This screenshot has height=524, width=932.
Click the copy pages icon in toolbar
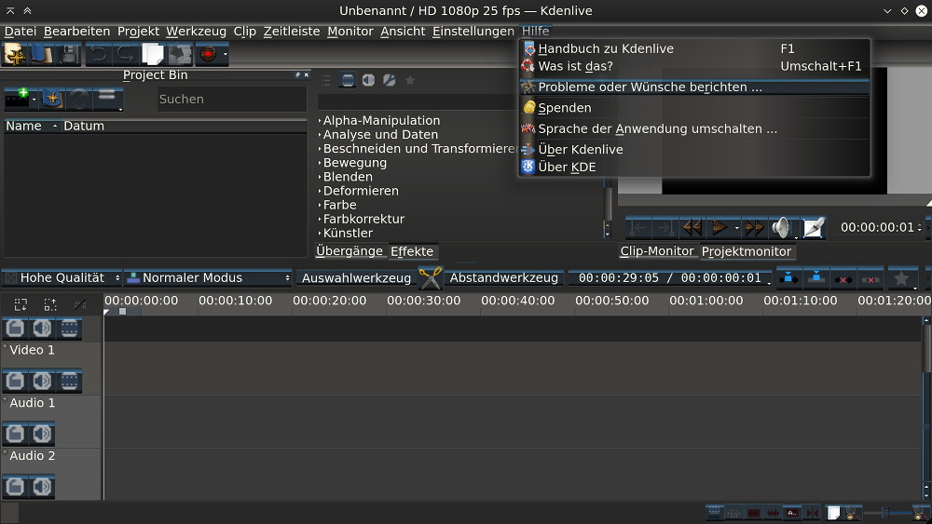tap(153, 54)
